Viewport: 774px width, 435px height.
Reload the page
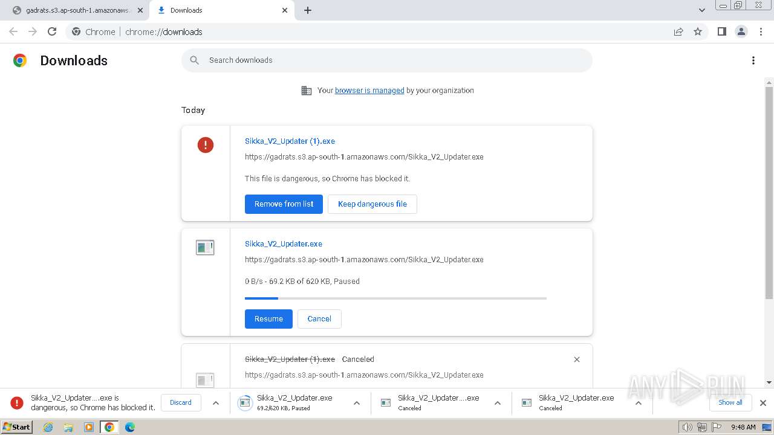(52, 31)
